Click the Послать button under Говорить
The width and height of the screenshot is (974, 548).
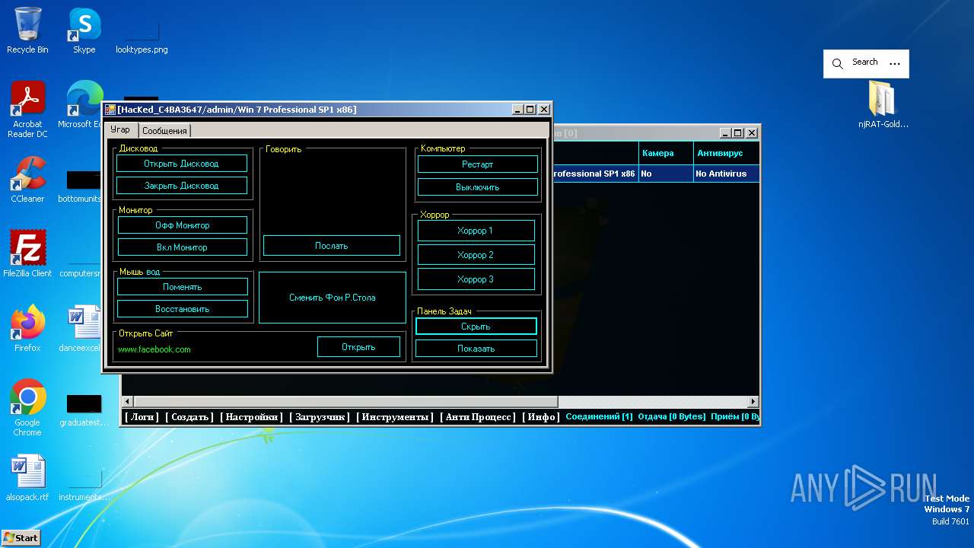click(332, 246)
